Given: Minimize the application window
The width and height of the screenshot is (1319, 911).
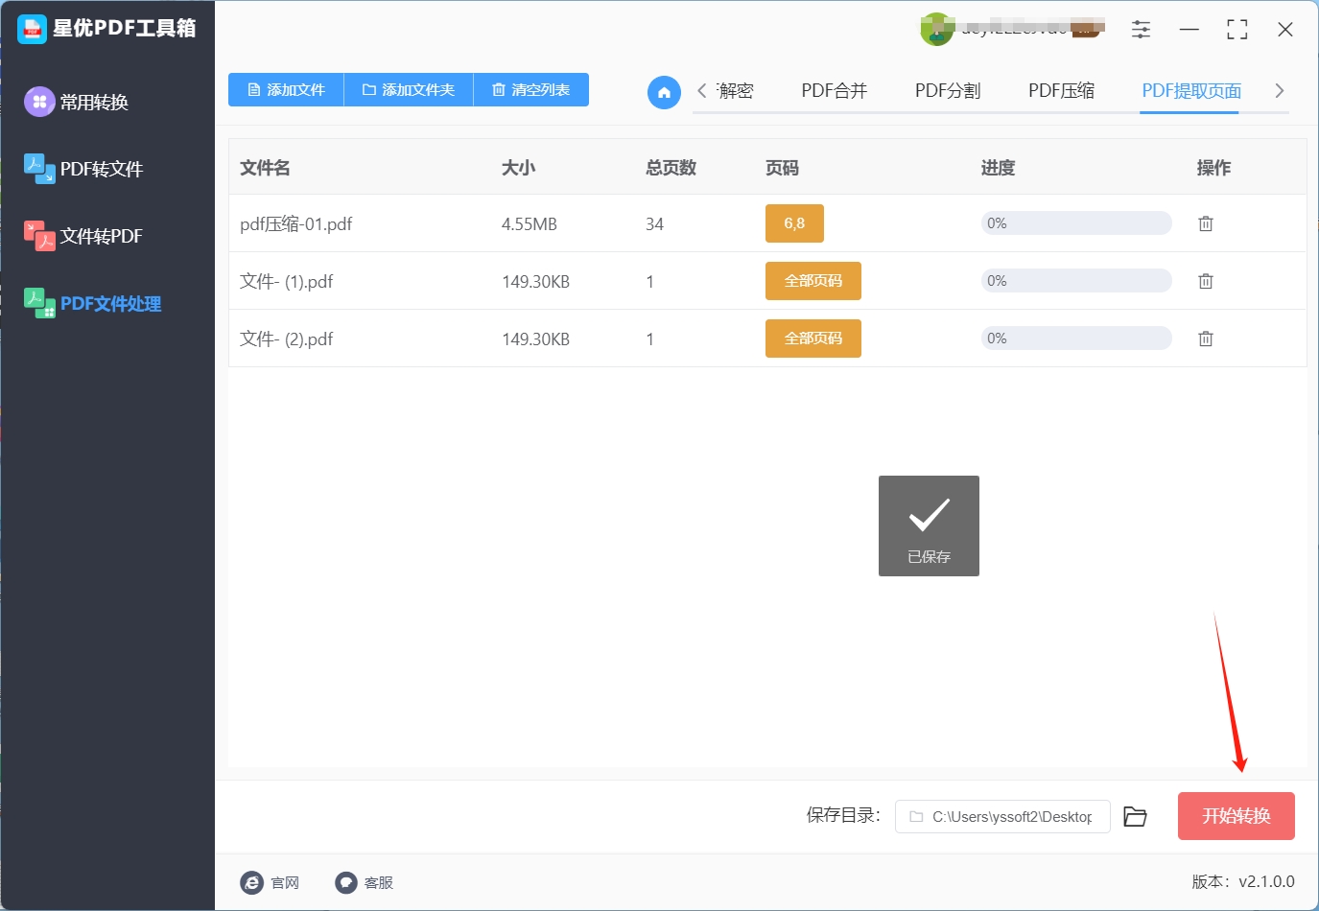Looking at the screenshot, I should coord(1189,30).
